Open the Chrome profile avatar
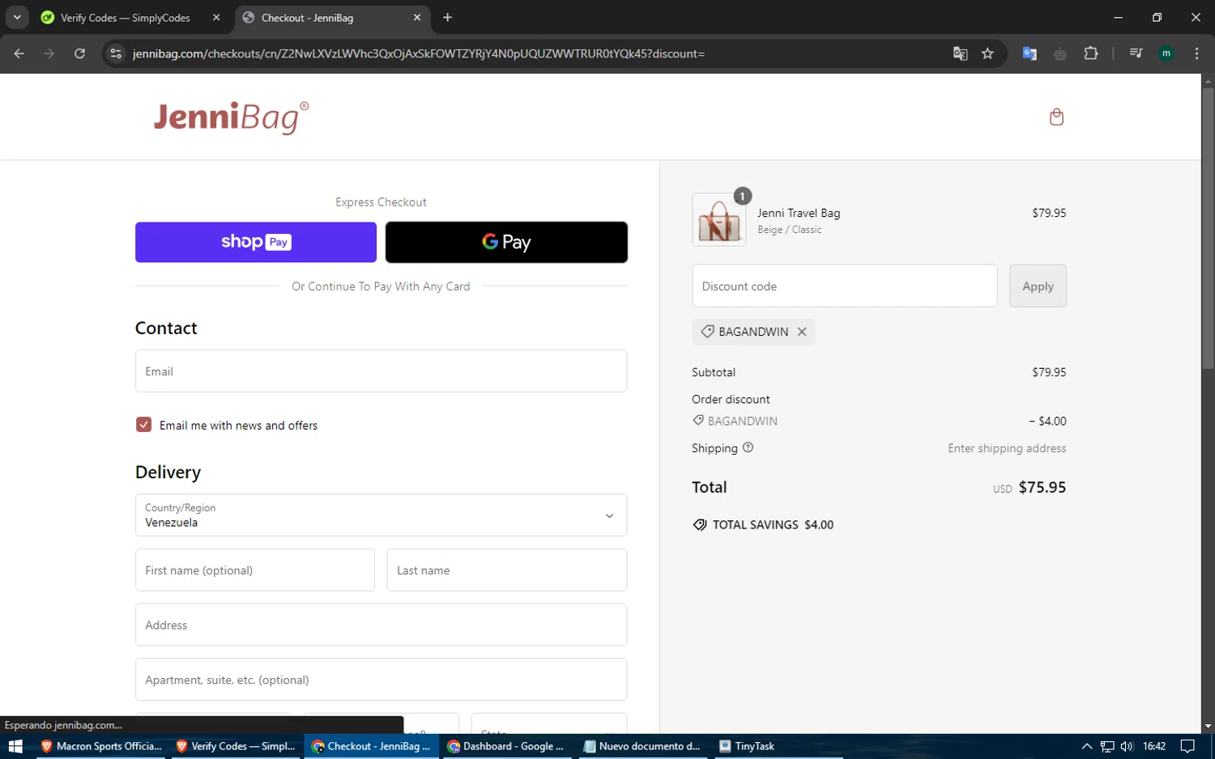 click(x=1166, y=53)
